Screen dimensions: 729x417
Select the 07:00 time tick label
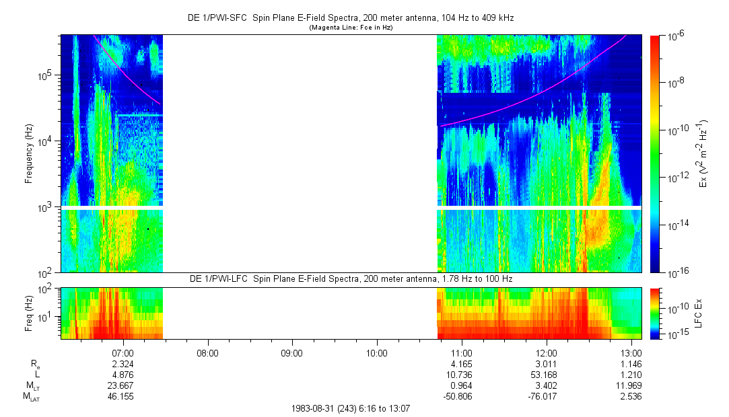point(123,352)
